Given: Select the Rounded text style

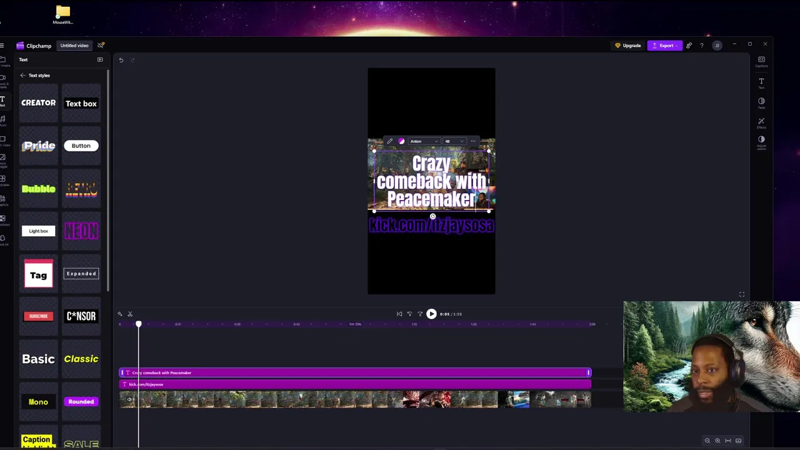Looking at the screenshot, I should 81,402.
